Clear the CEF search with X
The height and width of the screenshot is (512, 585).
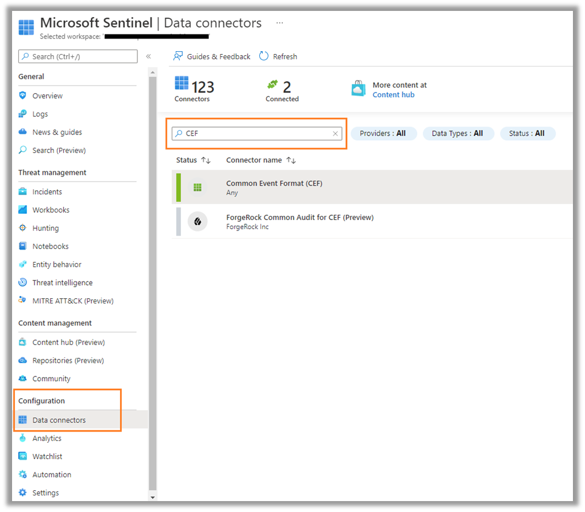click(336, 134)
